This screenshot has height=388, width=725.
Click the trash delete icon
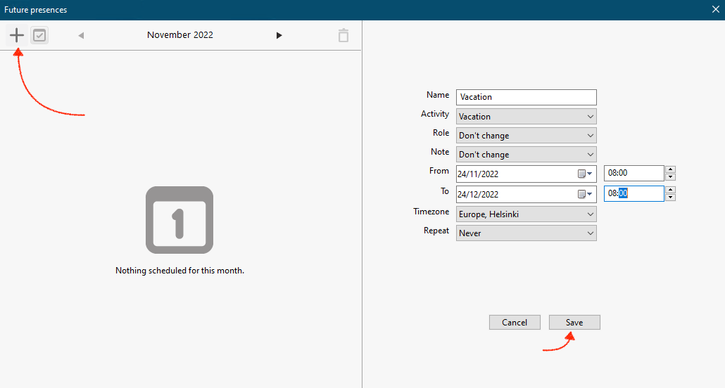coord(343,35)
